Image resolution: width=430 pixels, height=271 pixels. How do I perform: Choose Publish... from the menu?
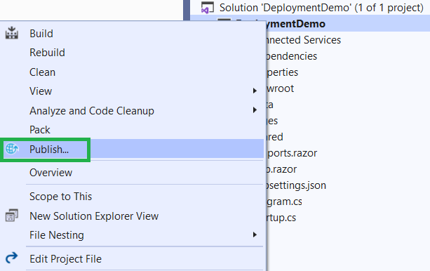pos(49,150)
